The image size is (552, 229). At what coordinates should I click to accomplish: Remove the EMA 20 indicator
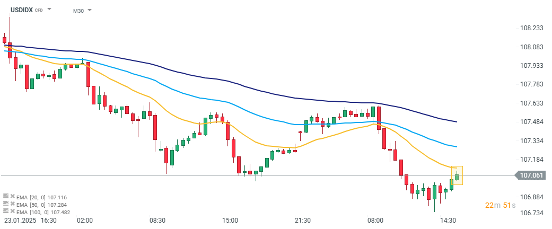pos(12,197)
